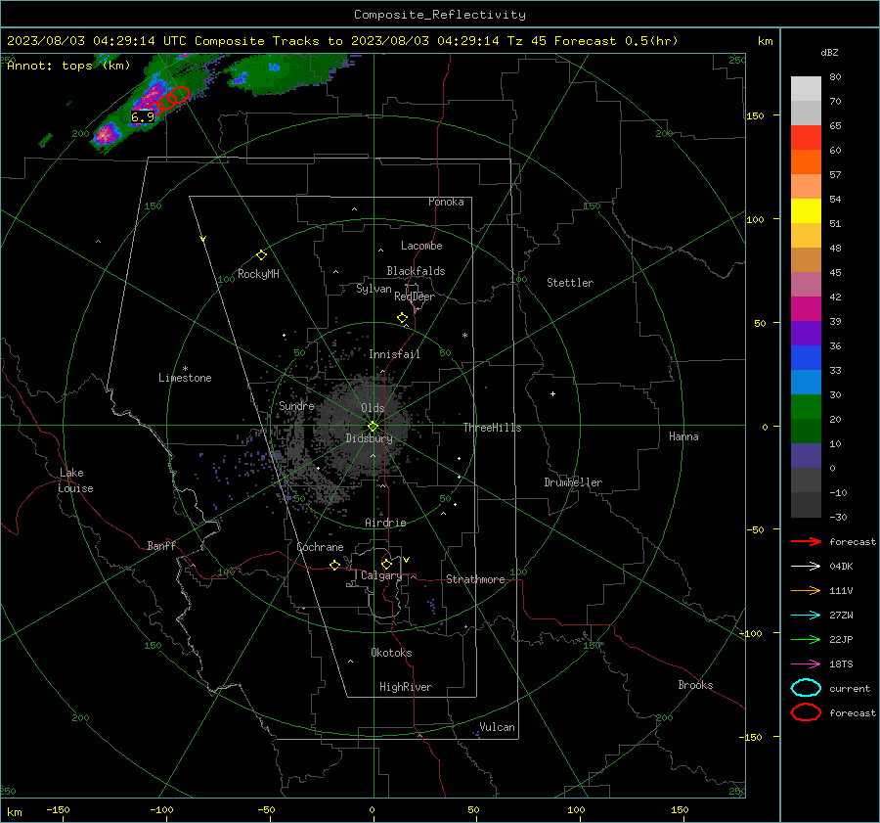The height and width of the screenshot is (823, 880).
Task: Click the cyan 27ZW arrow in legend
Action: (x=806, y=616)
